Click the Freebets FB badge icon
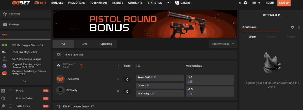Screen dimensions: 303x110 tap(5, 25)
